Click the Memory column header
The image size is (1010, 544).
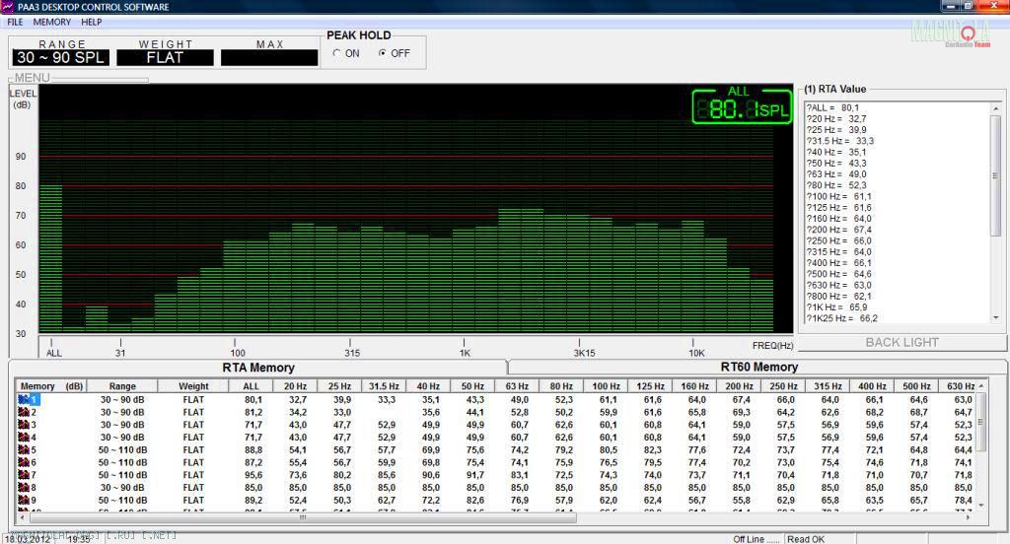click(x=51, y=386)
